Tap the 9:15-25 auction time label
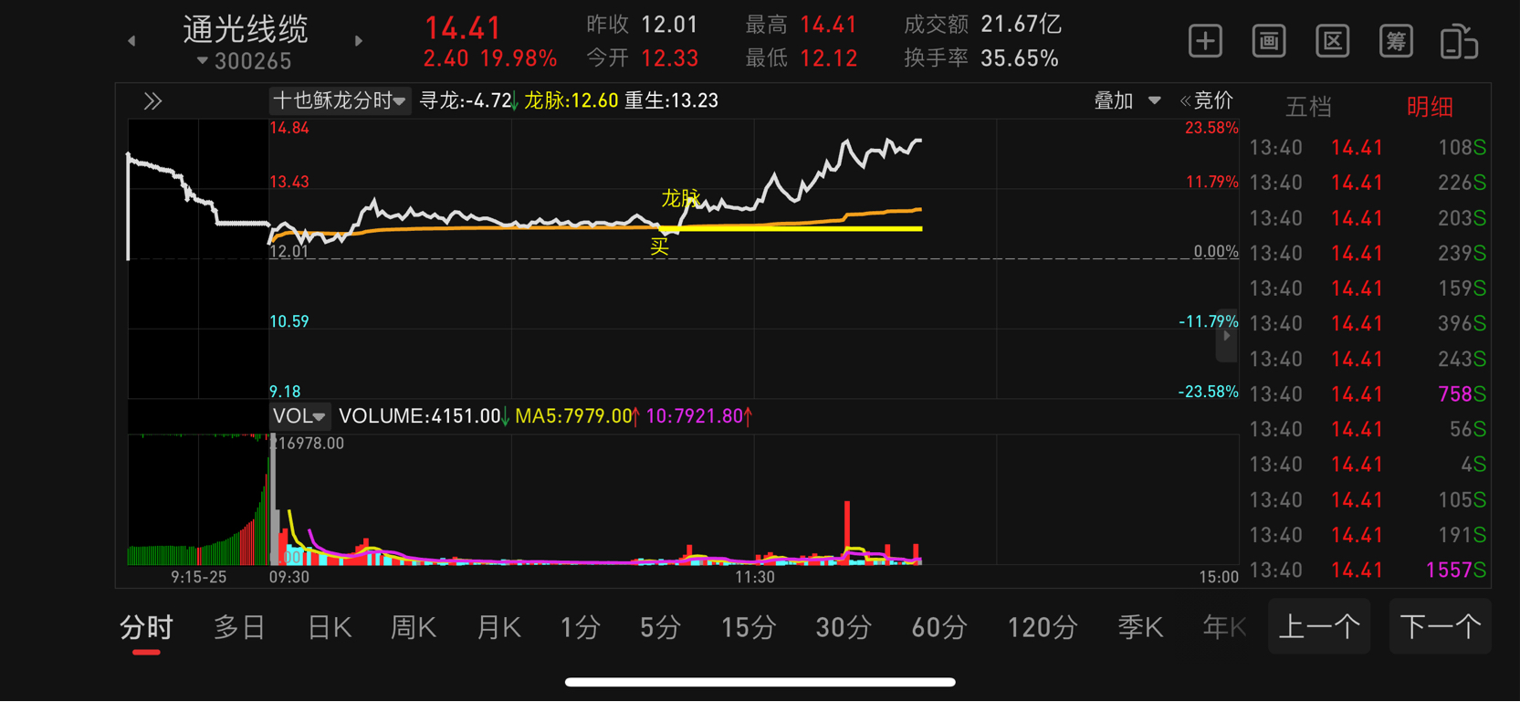This screenshot has height=702, width=1520. [x=198, y=577]
